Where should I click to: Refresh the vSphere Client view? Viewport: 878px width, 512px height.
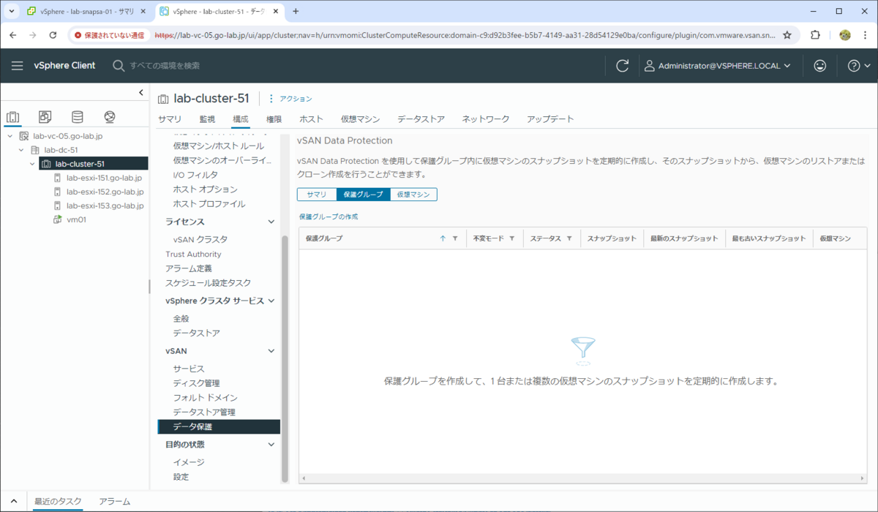[623, 66]
